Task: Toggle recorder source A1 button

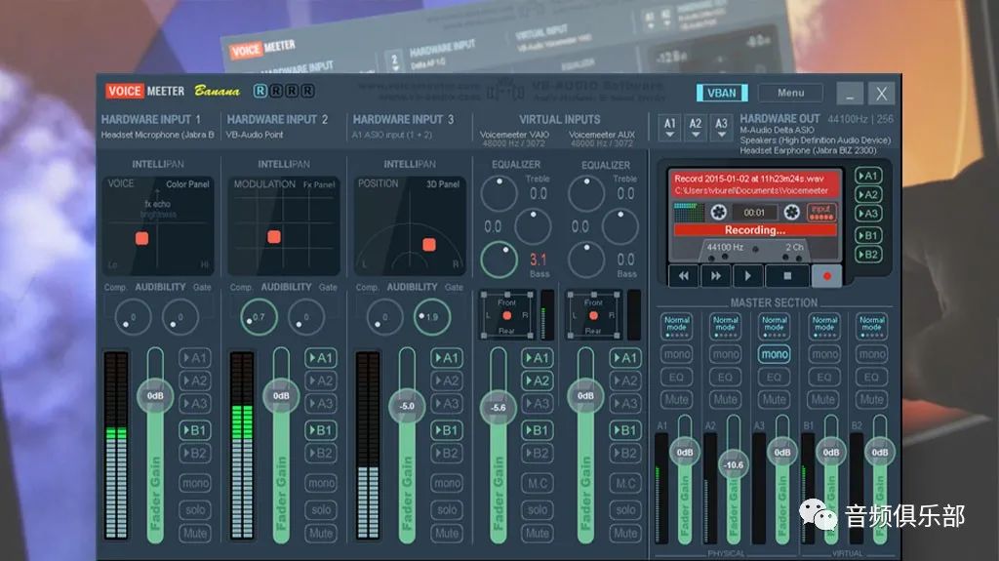Action: click(x=867, y=176)
